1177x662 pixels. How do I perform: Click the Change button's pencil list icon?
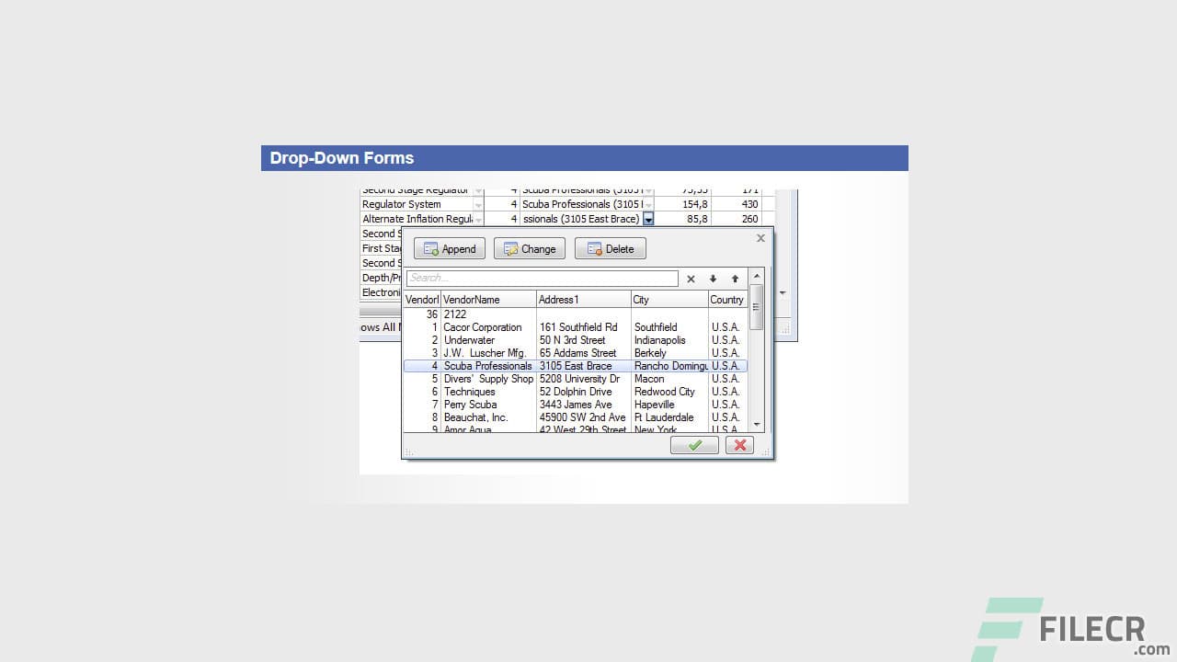point(509,248)
